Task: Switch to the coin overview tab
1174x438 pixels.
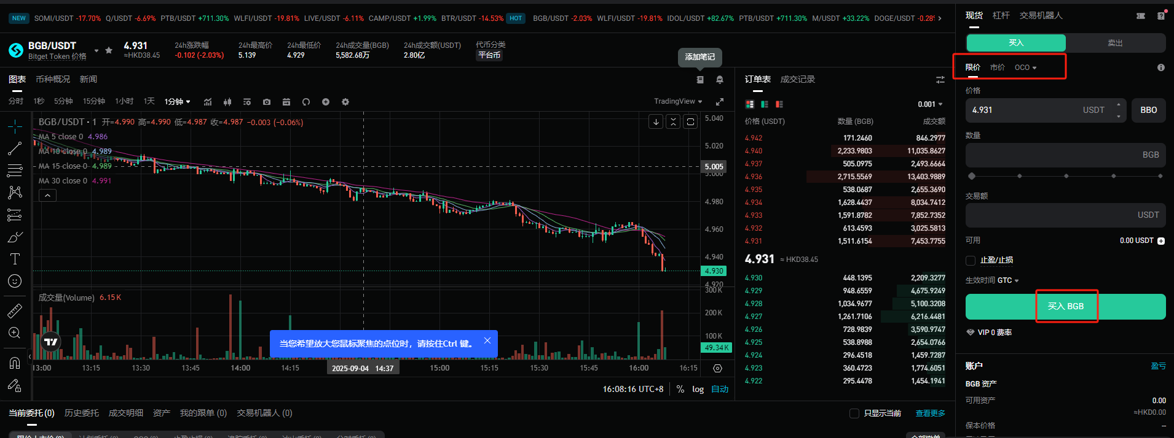Action: [x=53, y=80]
